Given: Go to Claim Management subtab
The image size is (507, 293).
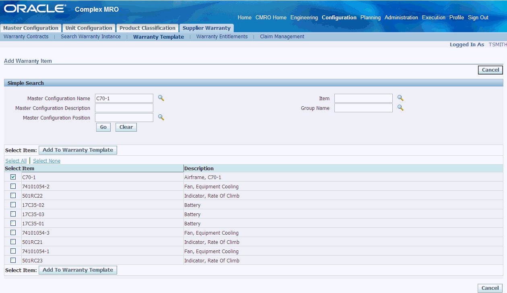Looking at the screenshot, I should click(x=282, y=37).
